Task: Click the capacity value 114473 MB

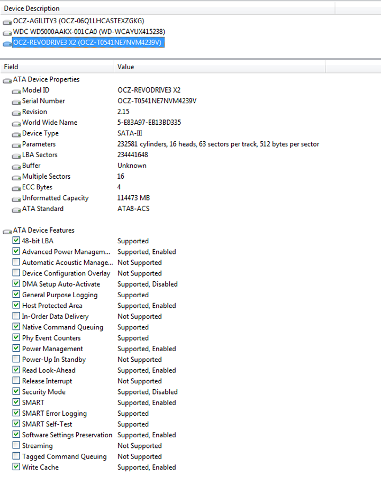Action: tap(133, 198)
